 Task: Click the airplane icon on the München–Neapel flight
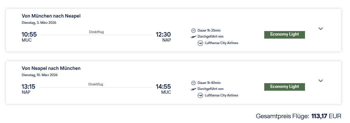coord(193,37)
